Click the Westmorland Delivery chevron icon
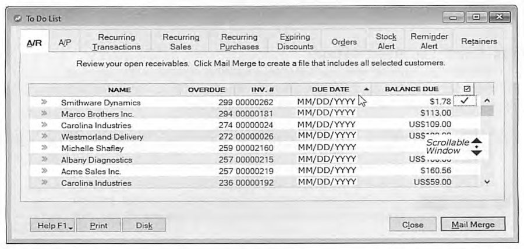 [x=44, y=136]
